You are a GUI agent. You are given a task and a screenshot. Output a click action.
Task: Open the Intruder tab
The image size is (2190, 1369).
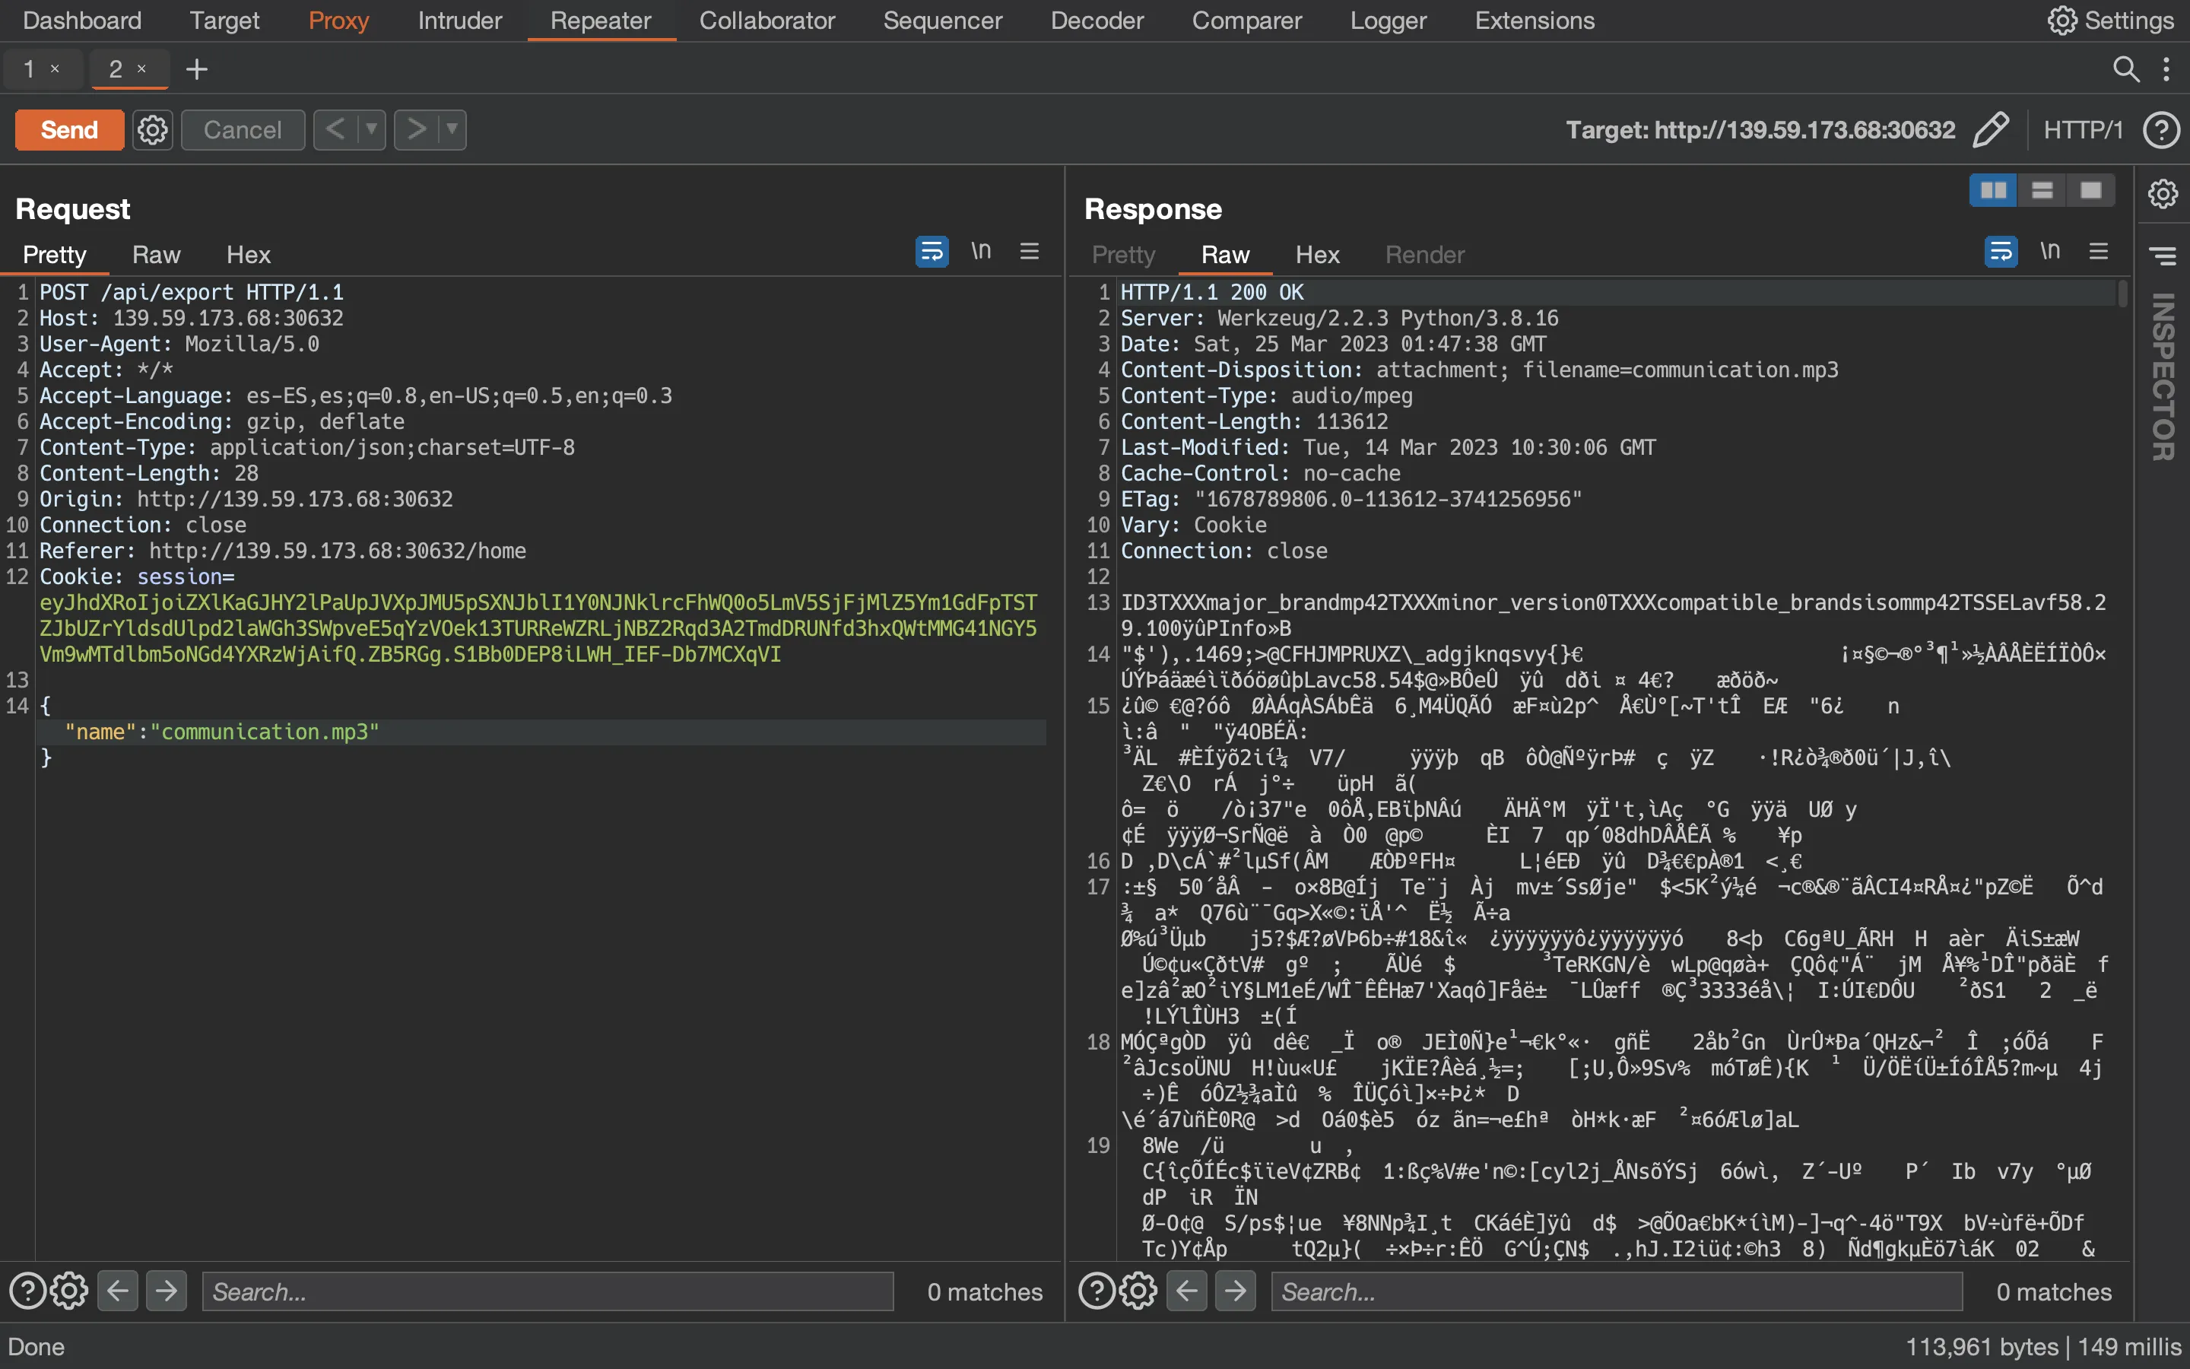(460, 20)
